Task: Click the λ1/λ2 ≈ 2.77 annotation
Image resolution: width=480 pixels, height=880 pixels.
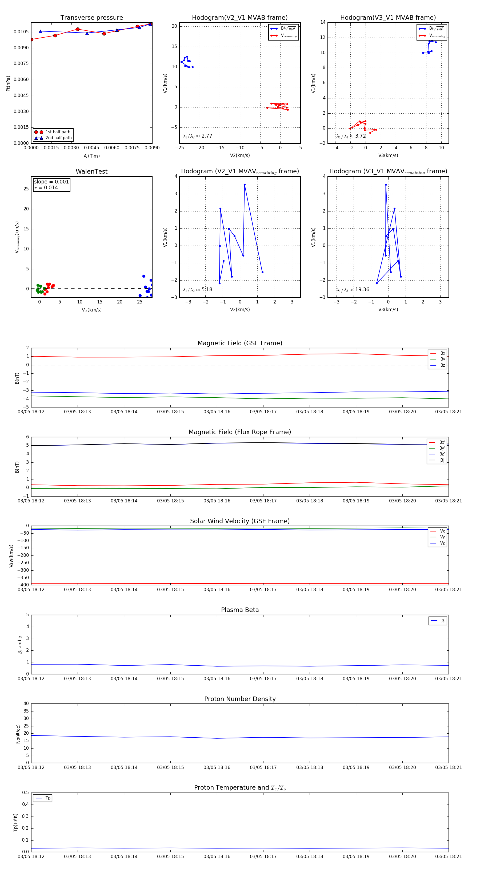Action: [x=197, y=136]
